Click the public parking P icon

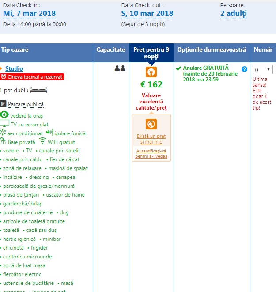click(3, 104)
